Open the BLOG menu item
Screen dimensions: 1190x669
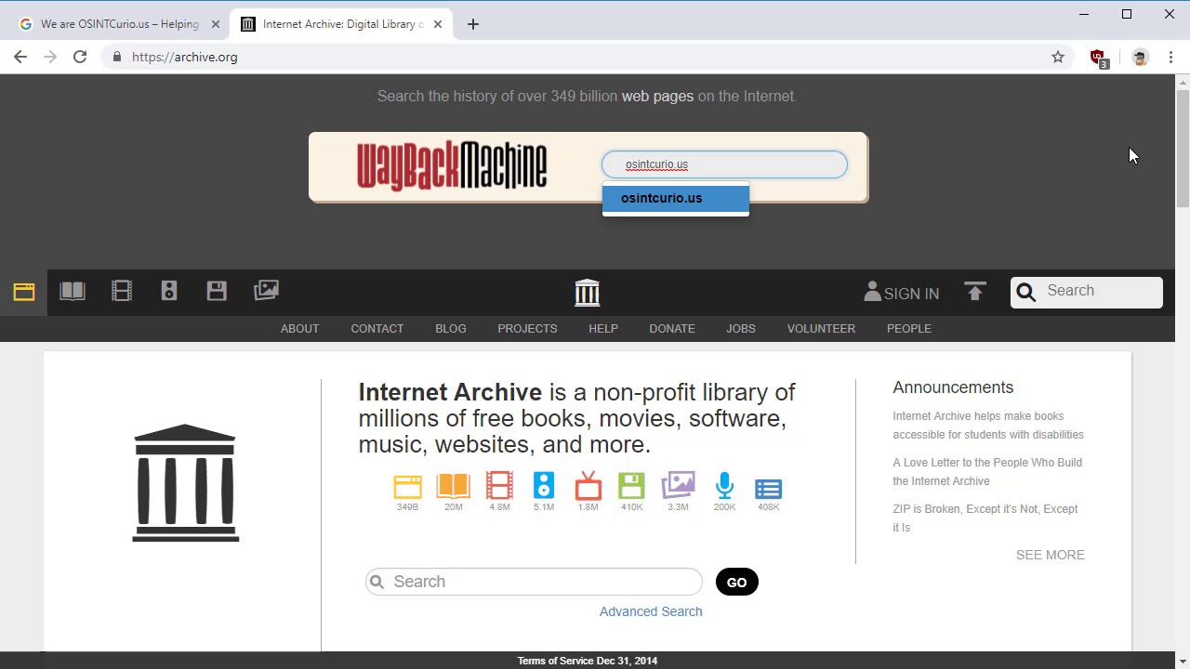(451, 329)
